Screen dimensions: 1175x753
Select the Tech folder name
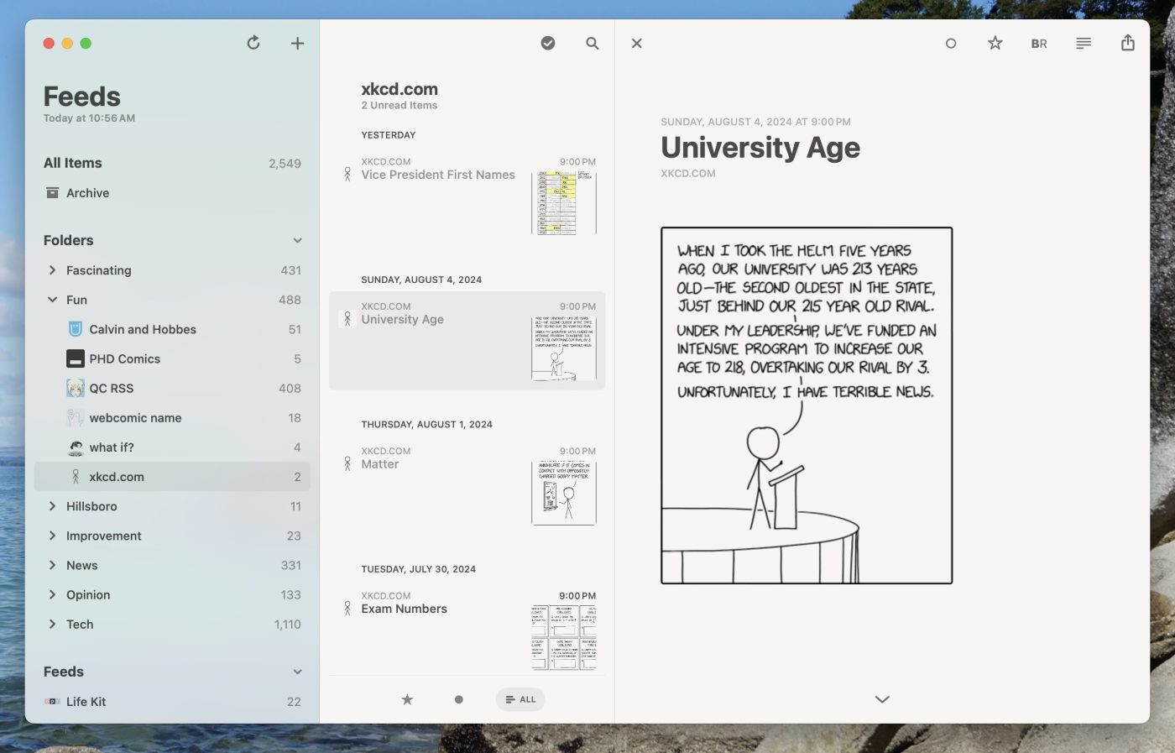coord(80,624)
